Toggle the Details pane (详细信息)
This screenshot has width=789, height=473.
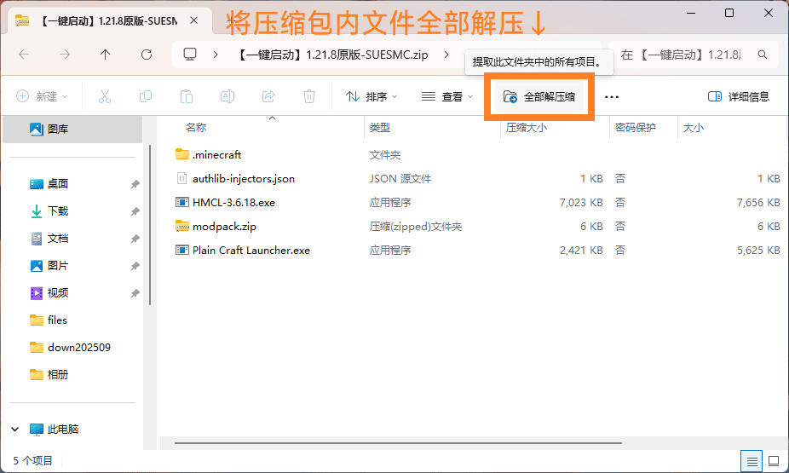(738, 97)
